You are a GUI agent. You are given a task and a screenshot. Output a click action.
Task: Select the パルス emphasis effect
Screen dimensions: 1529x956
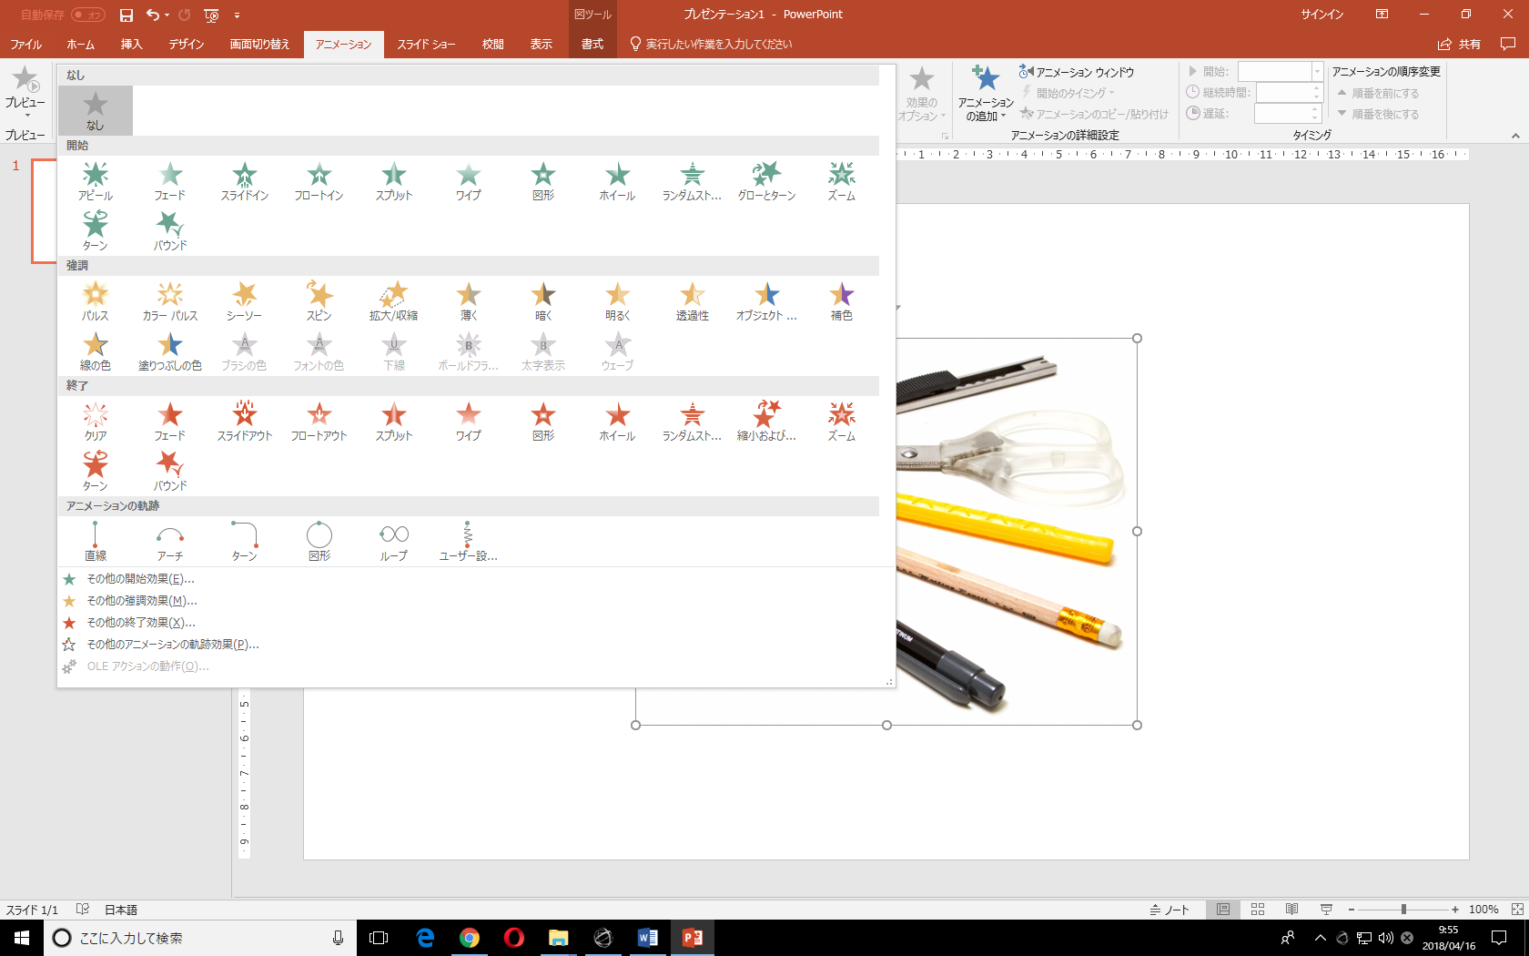point(96,301)
